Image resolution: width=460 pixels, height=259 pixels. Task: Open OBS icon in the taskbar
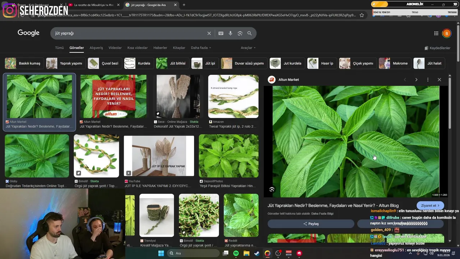pyautogui.click(x=278, y=253)
